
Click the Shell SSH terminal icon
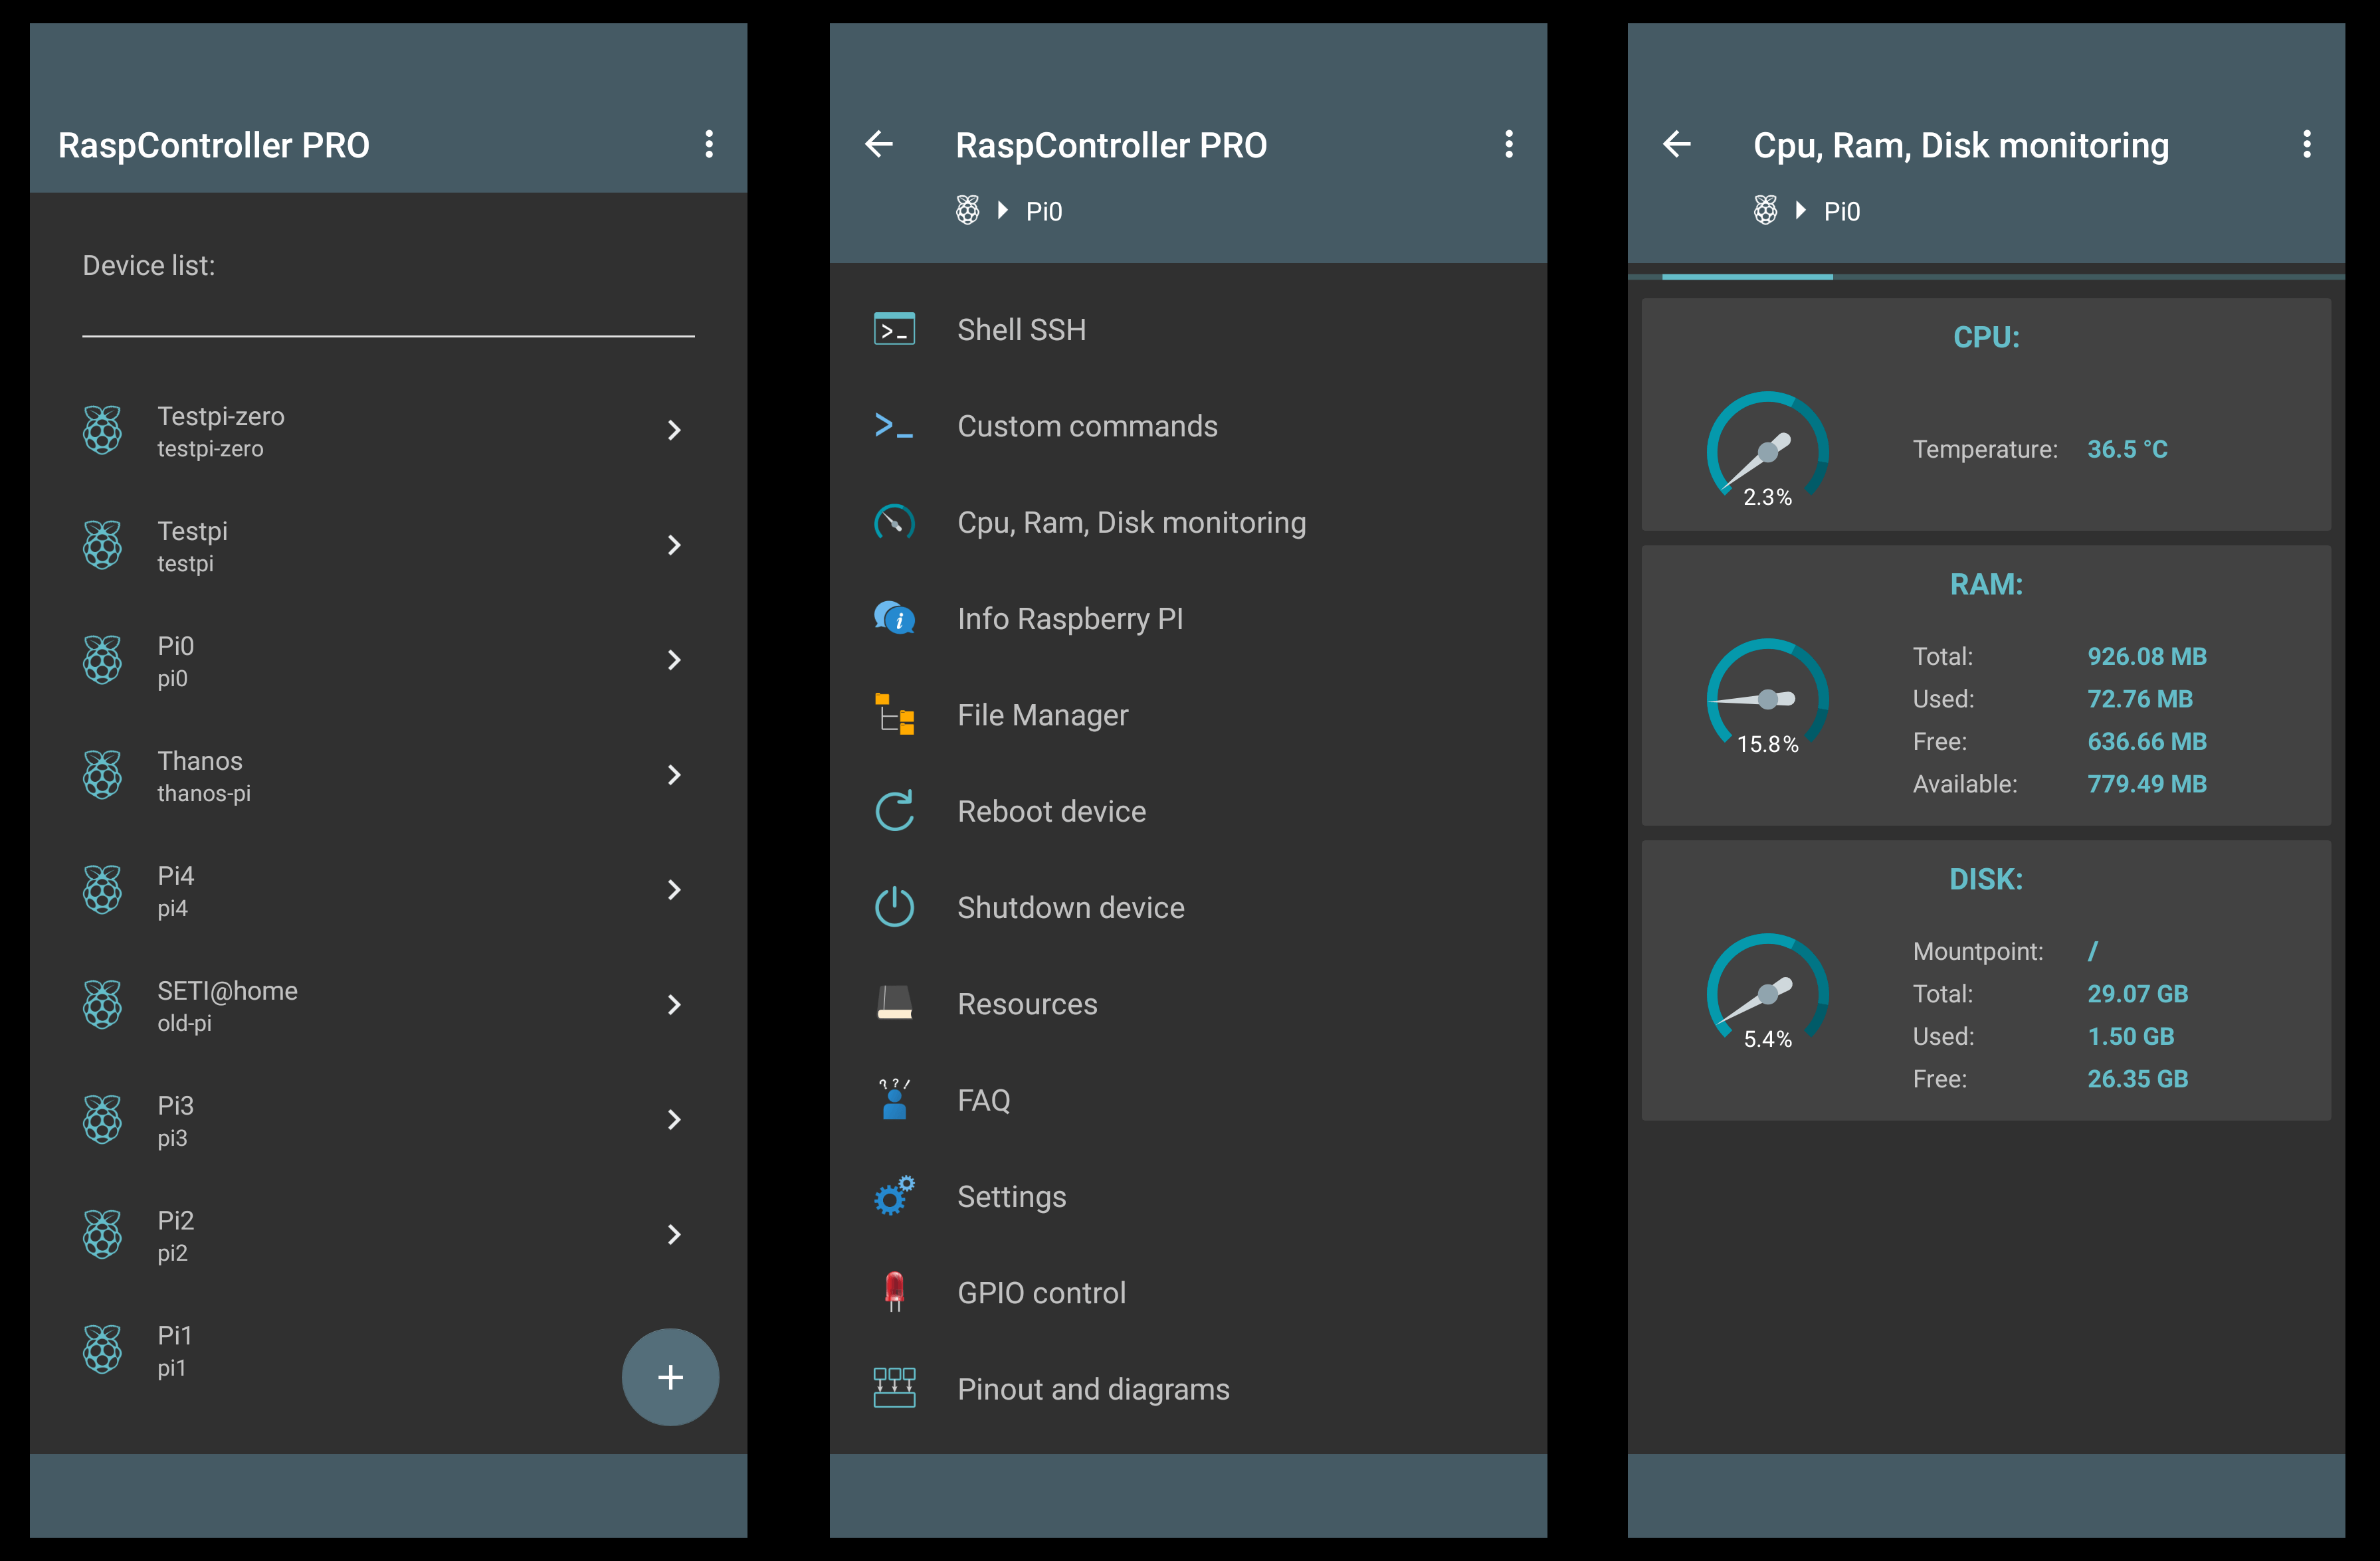click(894, 329)
